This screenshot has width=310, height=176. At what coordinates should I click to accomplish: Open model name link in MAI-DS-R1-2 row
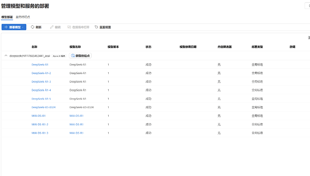click(x=76, y=124)
